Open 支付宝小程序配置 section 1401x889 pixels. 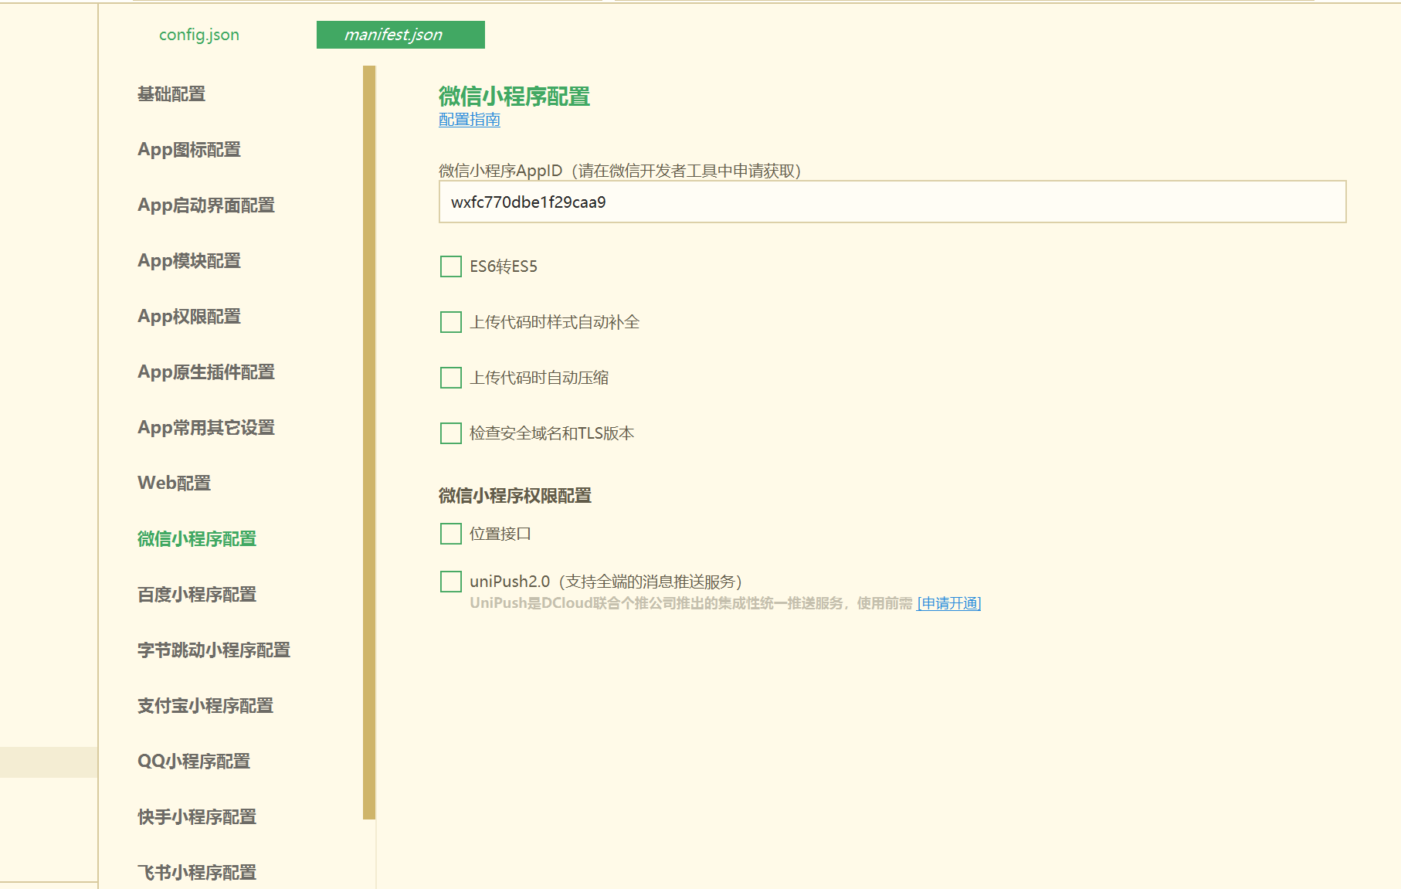click(x=205, y=706)
